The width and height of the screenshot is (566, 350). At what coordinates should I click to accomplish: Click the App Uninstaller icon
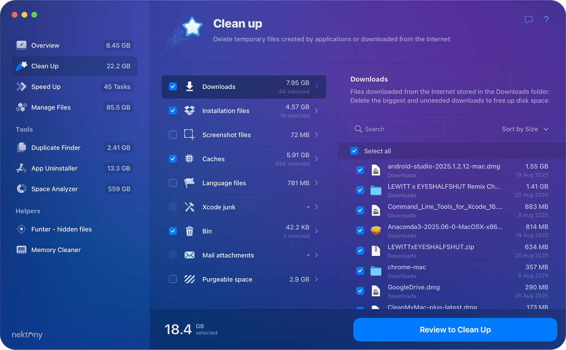[x=22, y=168]
